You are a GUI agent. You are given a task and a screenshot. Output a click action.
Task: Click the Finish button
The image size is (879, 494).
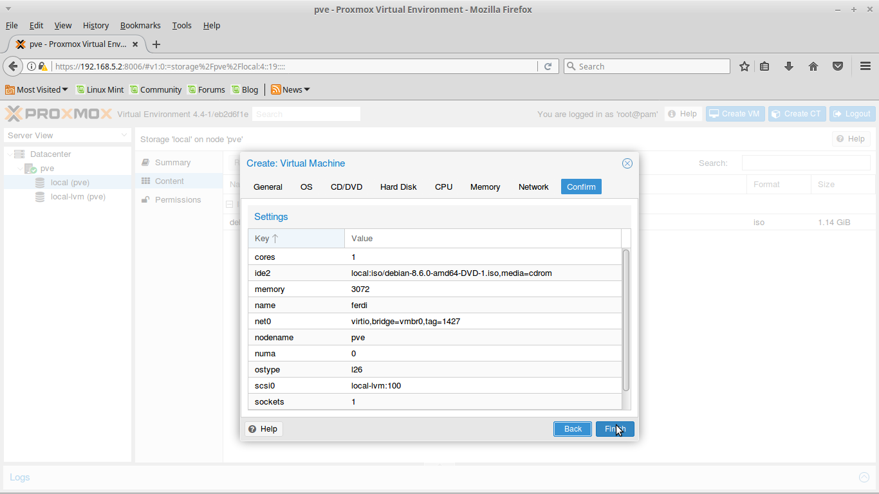pos(615,428)
